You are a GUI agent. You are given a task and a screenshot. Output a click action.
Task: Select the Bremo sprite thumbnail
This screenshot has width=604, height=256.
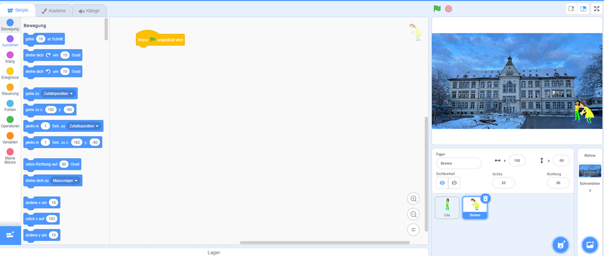(x=475, y=207)
